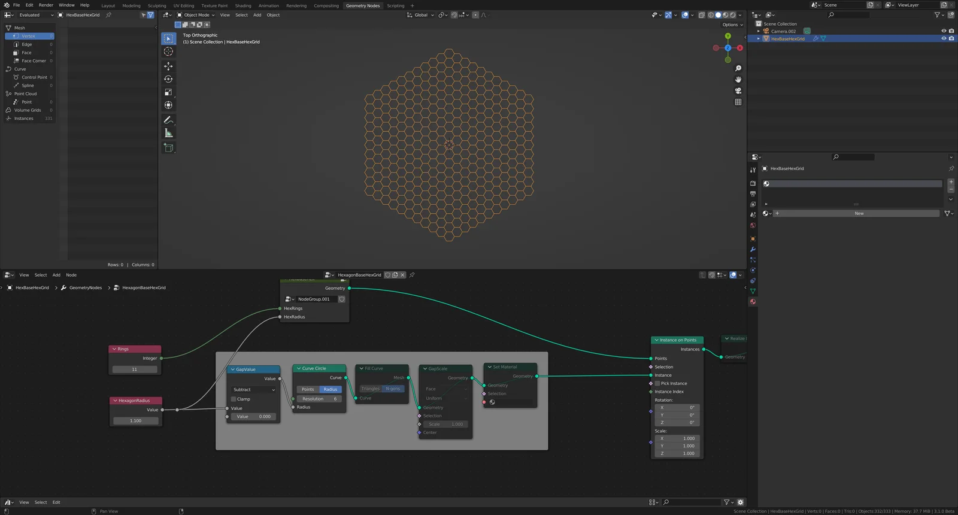This screenshot has height=515, width=958.
Task: Select Radius mode in Curve Circle node
Action: tap(331, 389)
